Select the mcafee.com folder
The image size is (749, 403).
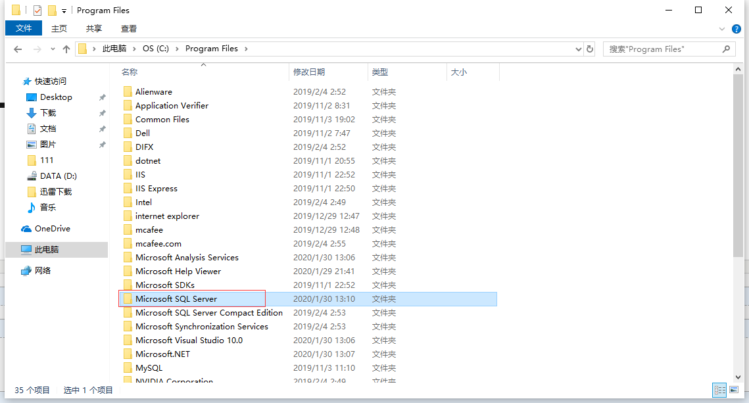click(x=158, y=244)
